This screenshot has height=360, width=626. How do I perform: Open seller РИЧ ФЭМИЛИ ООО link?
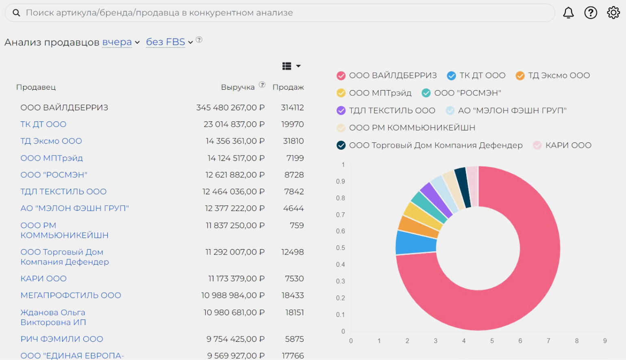tap(62, 339)
